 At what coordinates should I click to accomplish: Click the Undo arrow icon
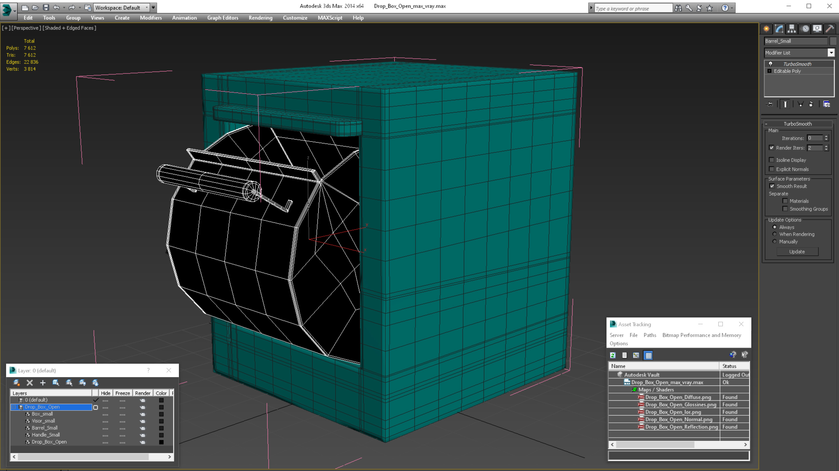click(56, 7)
